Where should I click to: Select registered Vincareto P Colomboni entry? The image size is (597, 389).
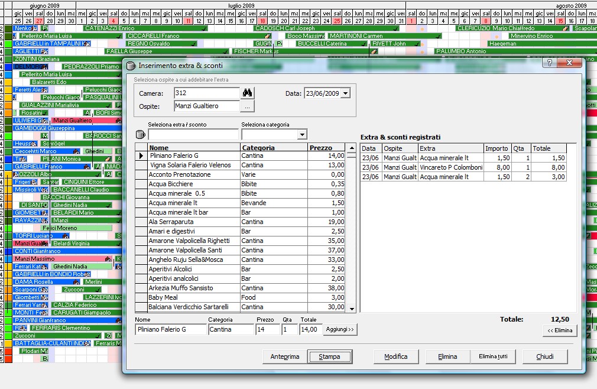point(463,167)
